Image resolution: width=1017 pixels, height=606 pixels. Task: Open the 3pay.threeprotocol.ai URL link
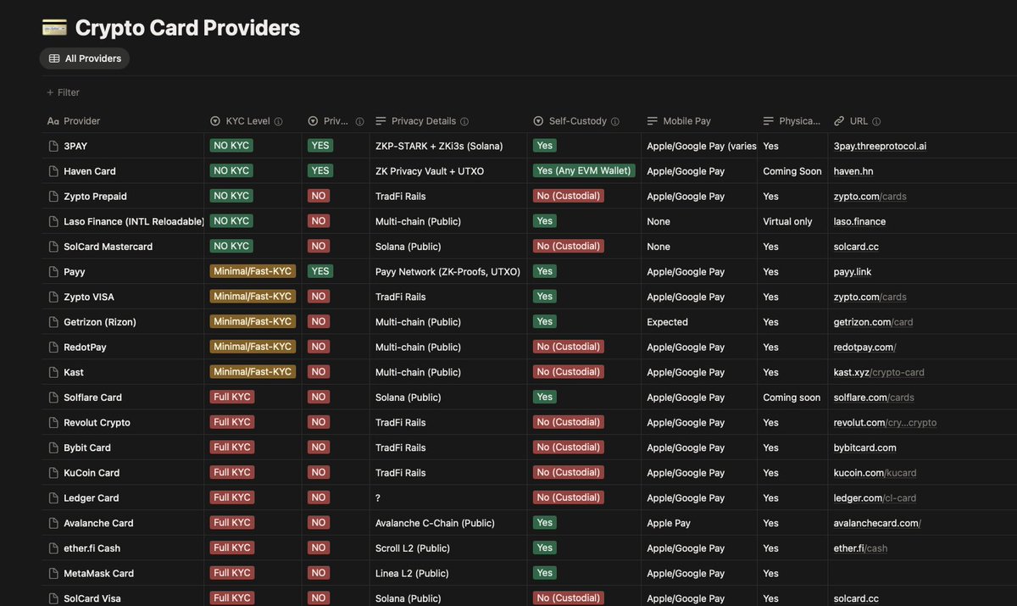880,146
